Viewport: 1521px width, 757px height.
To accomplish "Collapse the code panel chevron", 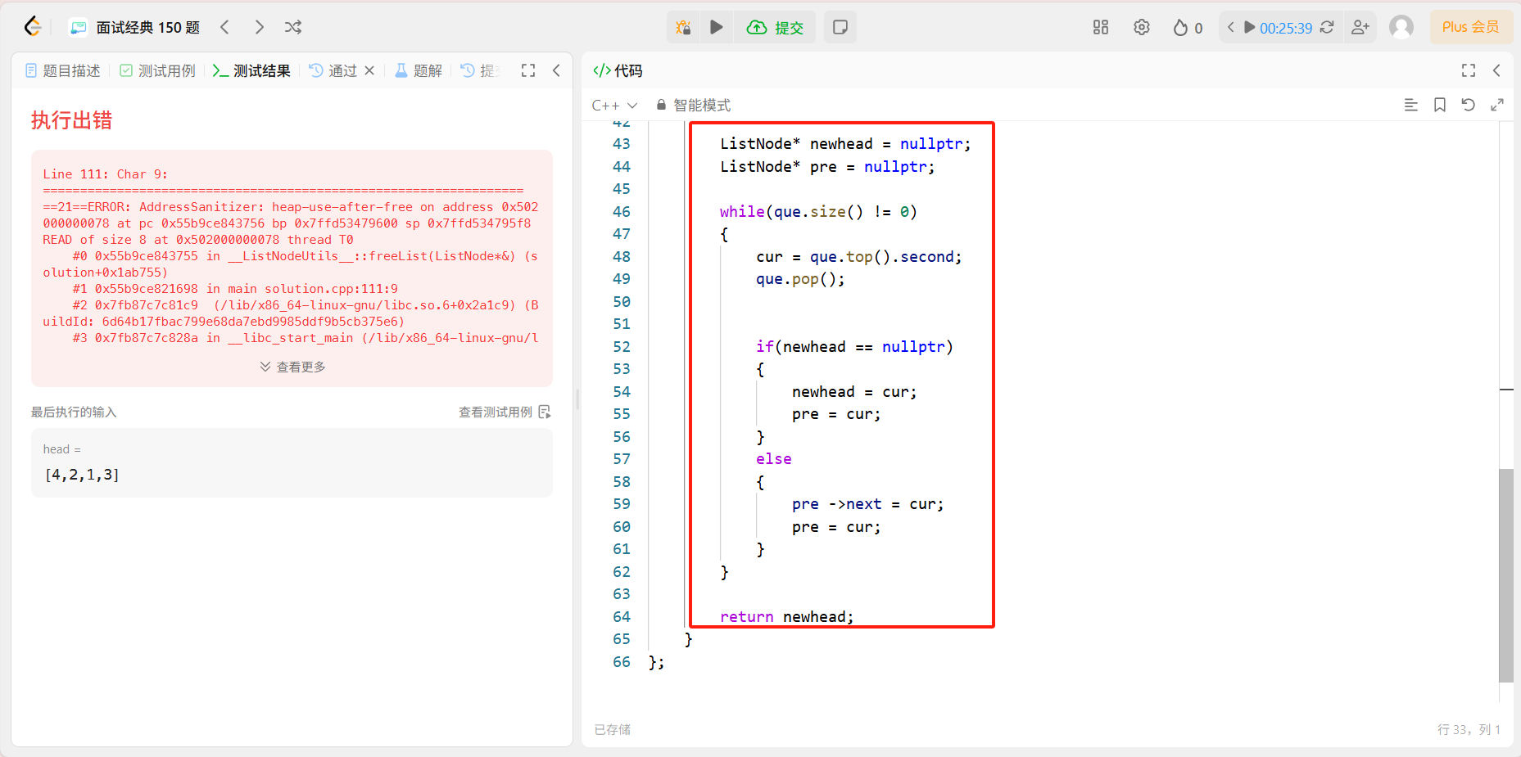I will 1496,70.
